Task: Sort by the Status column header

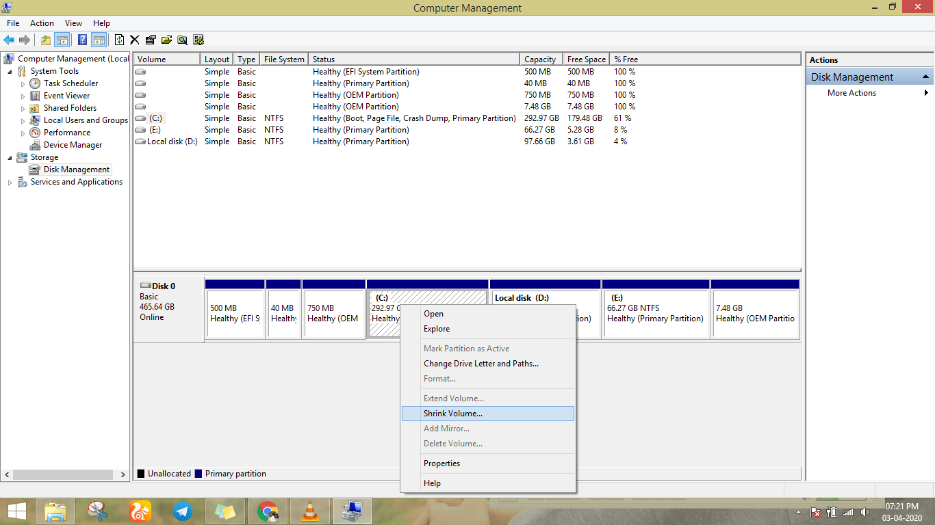Action: coord(414,59)
